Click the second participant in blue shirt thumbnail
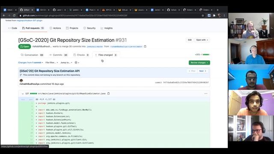This screenshot has height=154, width=274. pos(251,51)
